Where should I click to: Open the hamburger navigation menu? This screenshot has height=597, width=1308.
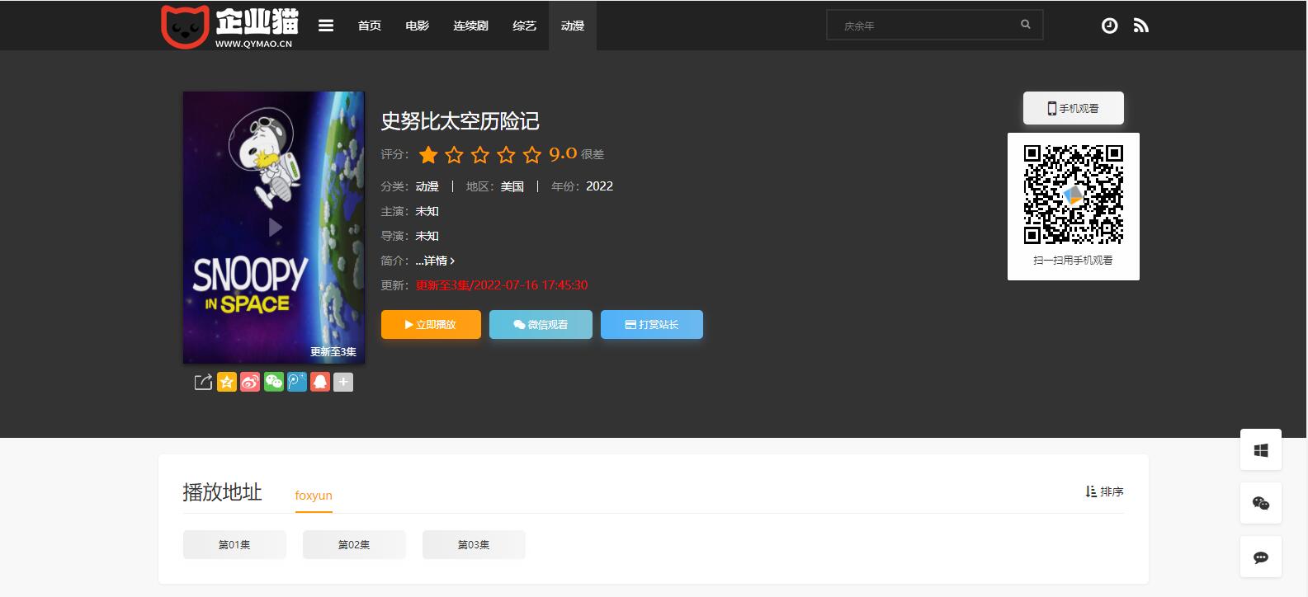tap(326, 26)
